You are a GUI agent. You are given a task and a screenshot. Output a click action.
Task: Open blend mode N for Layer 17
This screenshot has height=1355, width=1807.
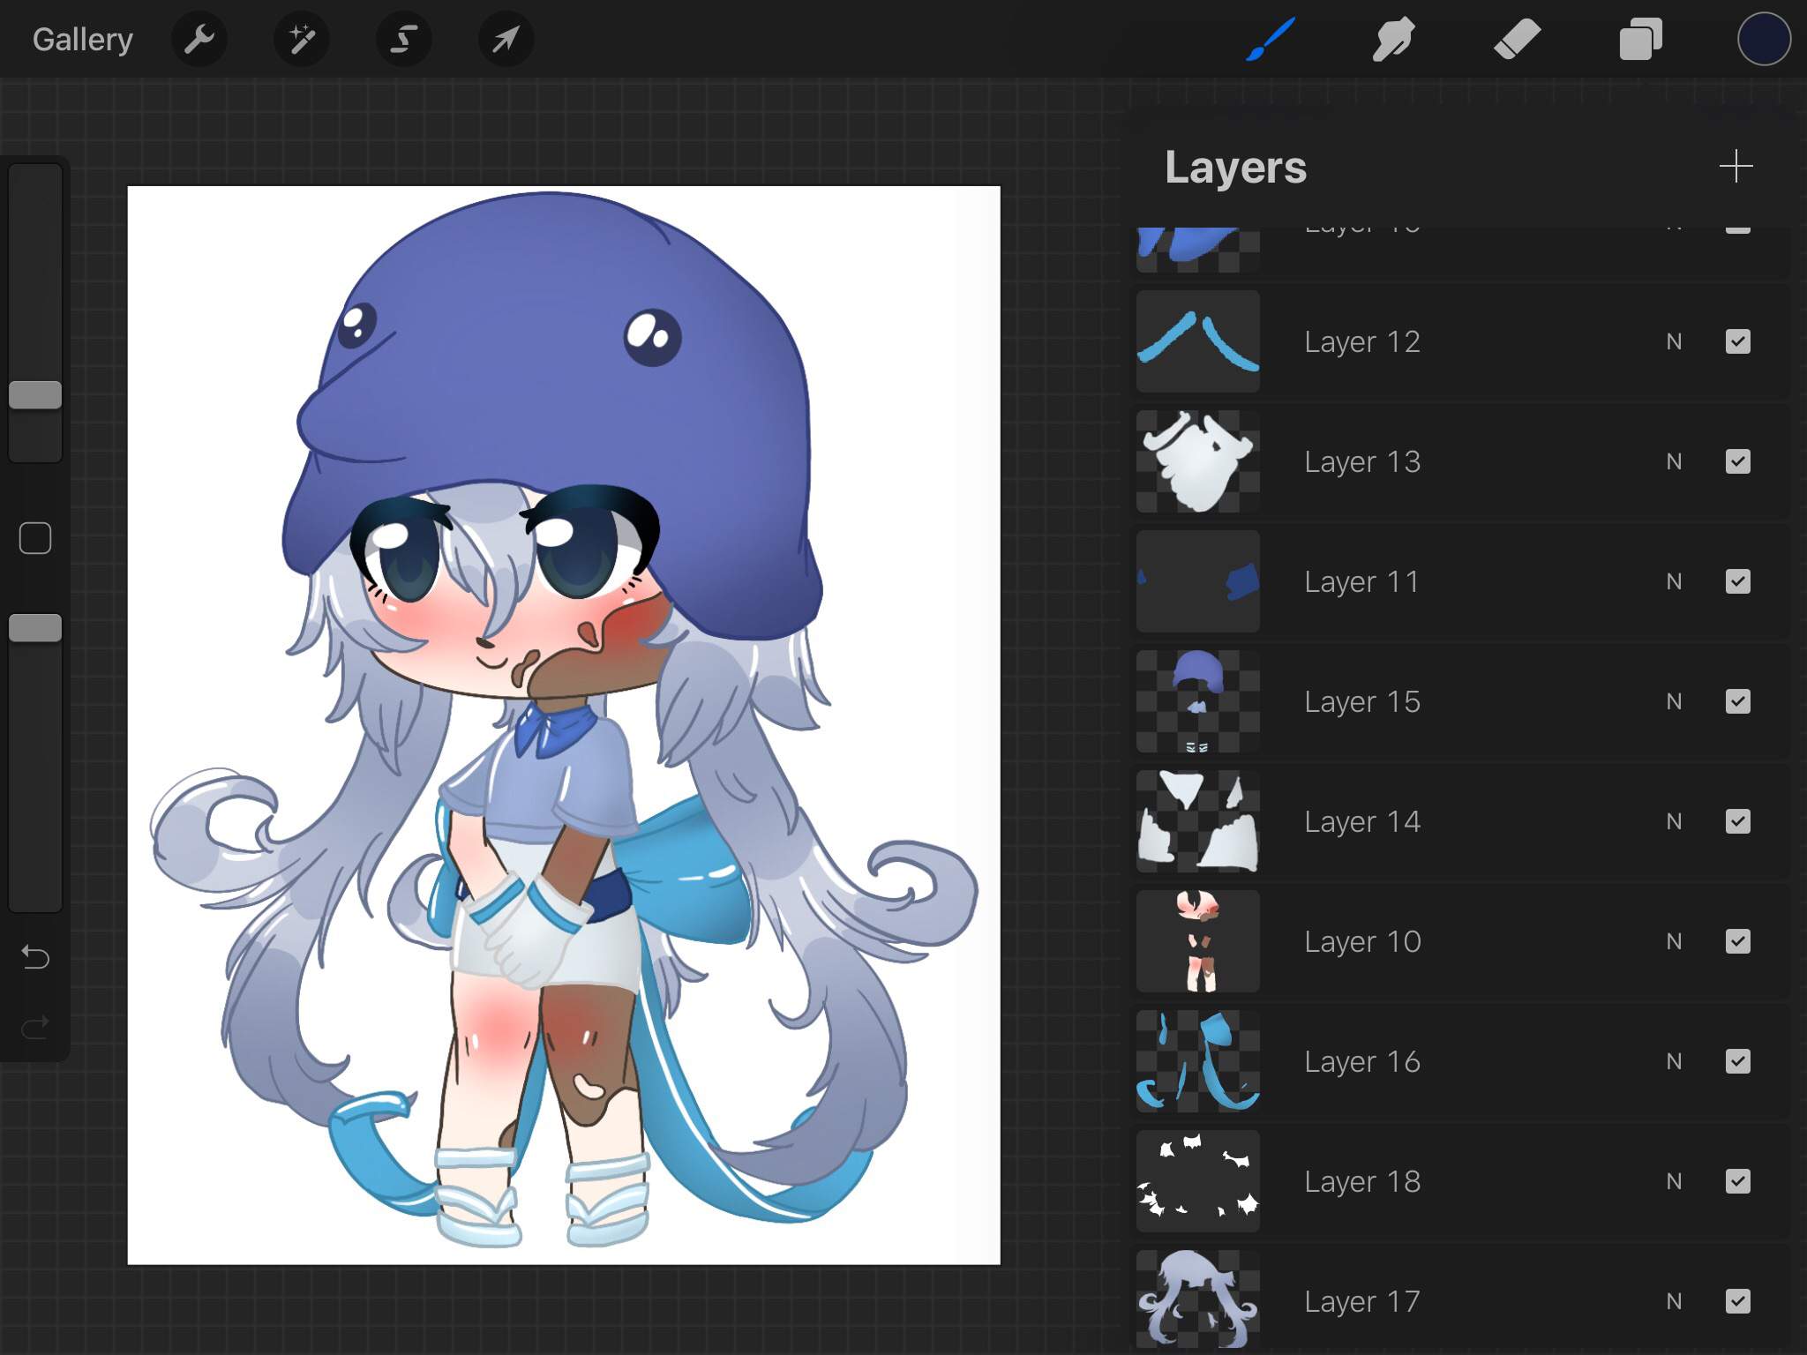[x=1674, y=1301]
